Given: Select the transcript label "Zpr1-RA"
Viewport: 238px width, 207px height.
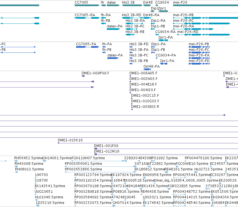Looking at the screenshot, I should pyautogui.click(x=166, y=37).
